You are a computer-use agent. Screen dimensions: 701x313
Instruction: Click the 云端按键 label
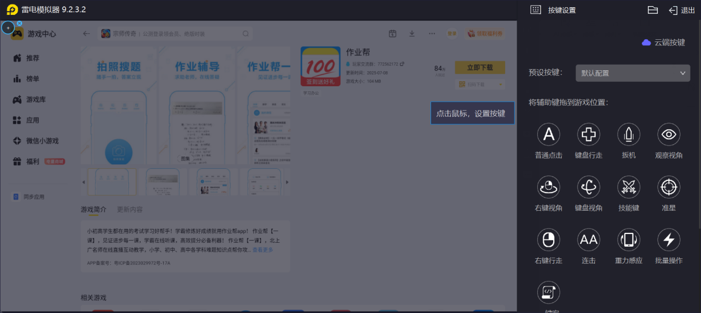pyautogui.click(x=670, y=43)
